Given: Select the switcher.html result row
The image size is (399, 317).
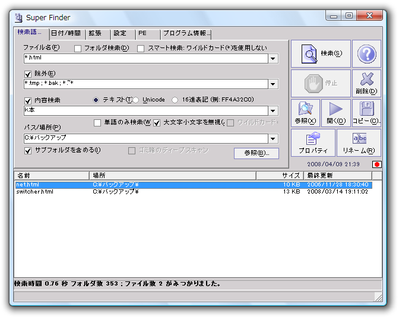Looking at the screenshot, I should pyautogui.click(x=194, y=192).
